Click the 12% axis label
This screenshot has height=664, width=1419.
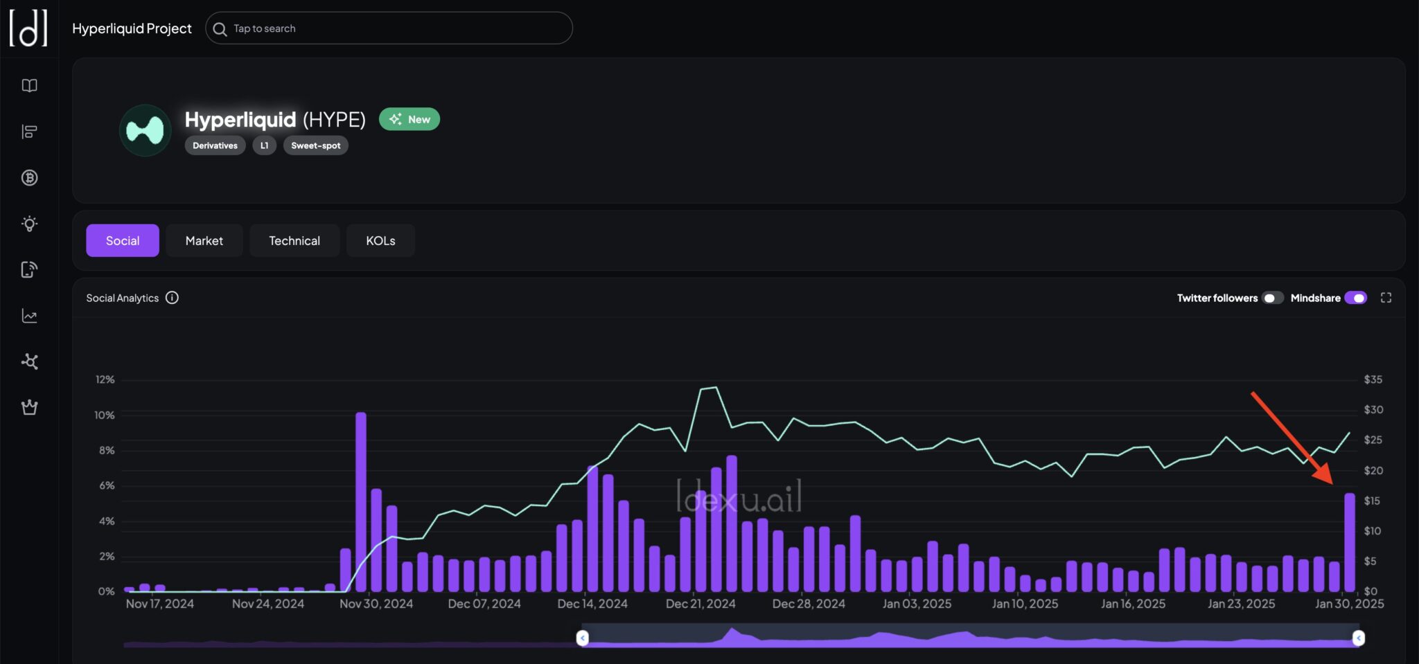pyautogui.click(x=105, y=379)
